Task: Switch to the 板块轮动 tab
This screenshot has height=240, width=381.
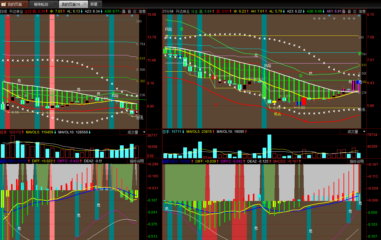Action: click(x=41, y=4)
